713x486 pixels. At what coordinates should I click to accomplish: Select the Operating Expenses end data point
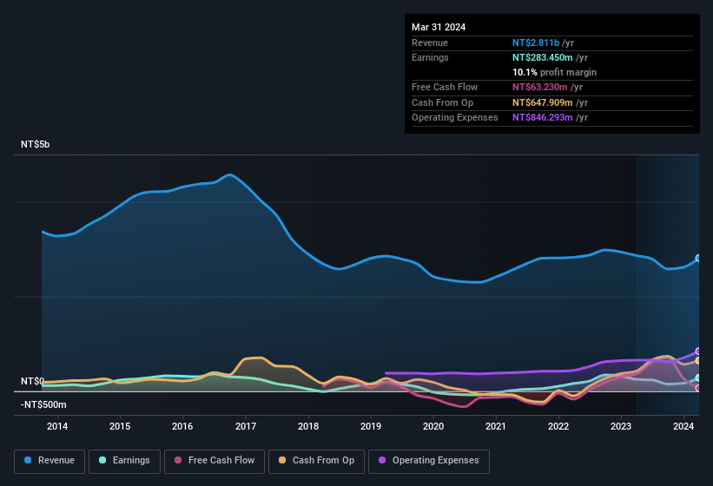click(x=698, y=351)
